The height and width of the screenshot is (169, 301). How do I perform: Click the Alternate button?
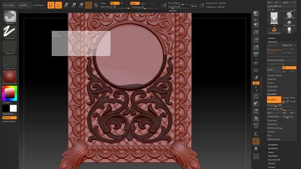tap(9, 118)
